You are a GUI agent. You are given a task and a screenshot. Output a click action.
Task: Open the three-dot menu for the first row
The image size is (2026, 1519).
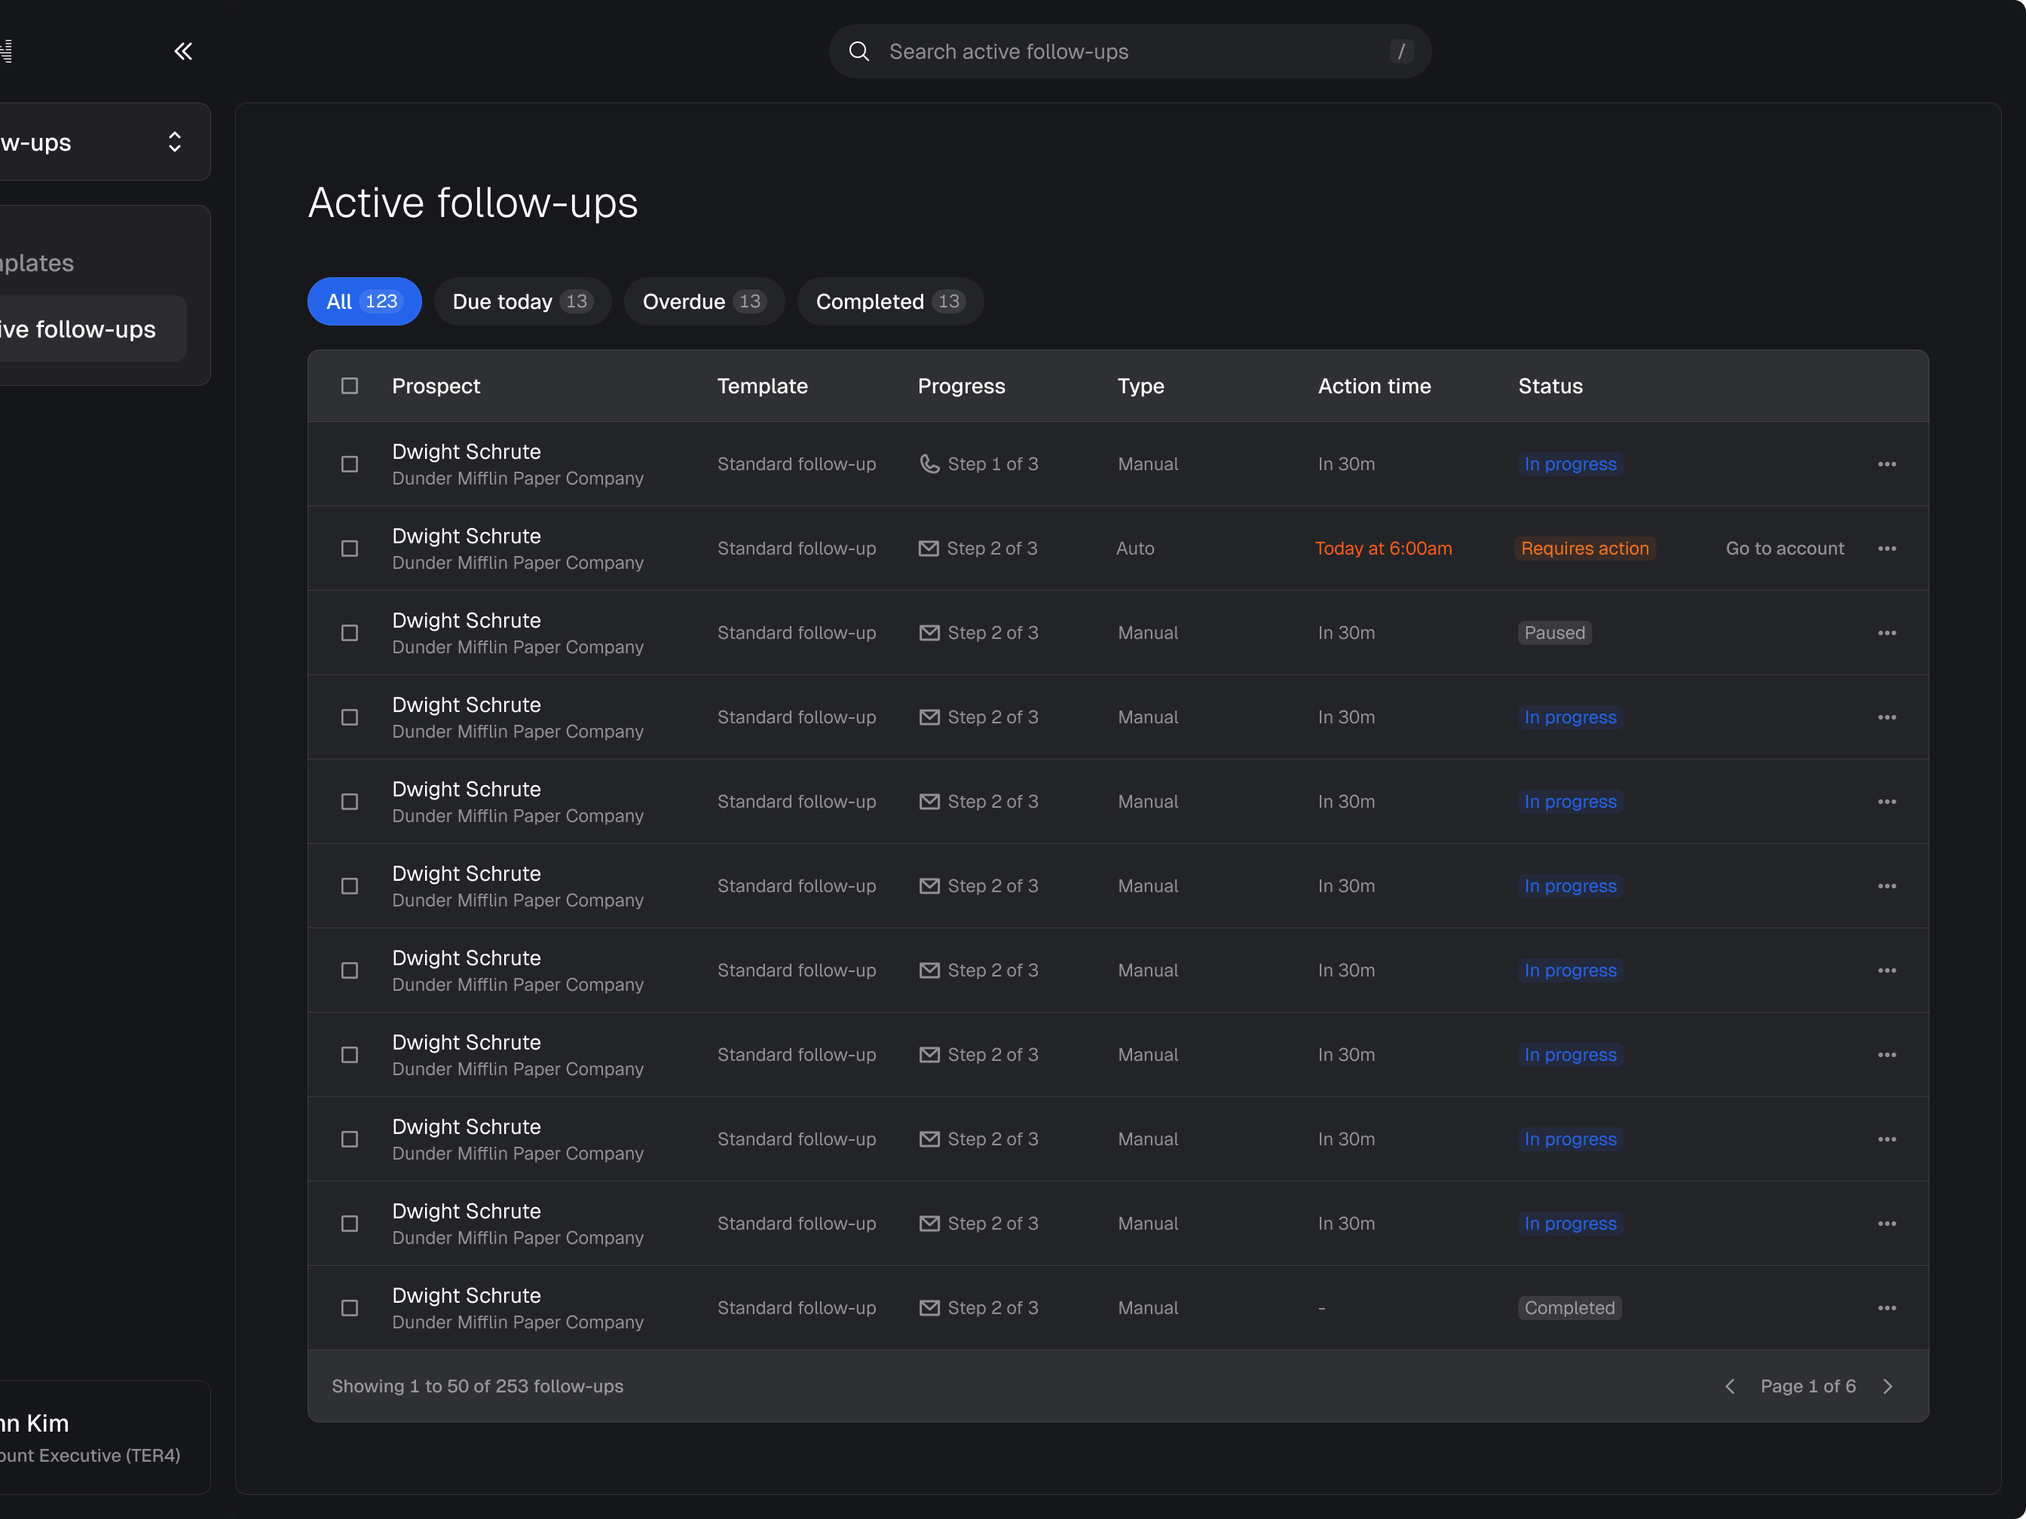[x=1886, y=464]
